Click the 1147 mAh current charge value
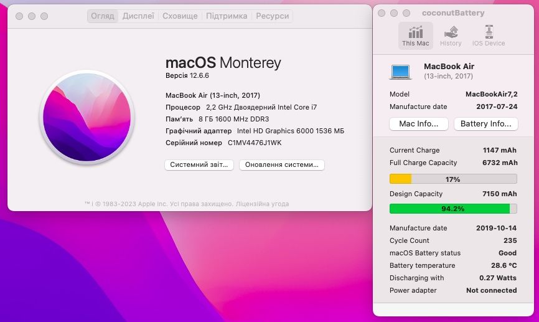 499,150
